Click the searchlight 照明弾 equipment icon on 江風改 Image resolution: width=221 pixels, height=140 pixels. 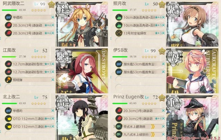tap(8, 80)
